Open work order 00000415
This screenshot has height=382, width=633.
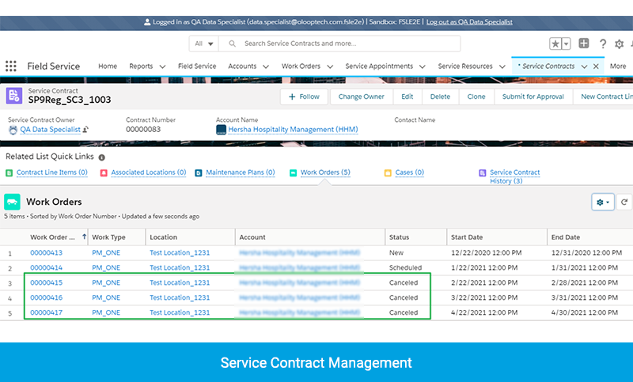pyautogui.click(x=47, y=283)
